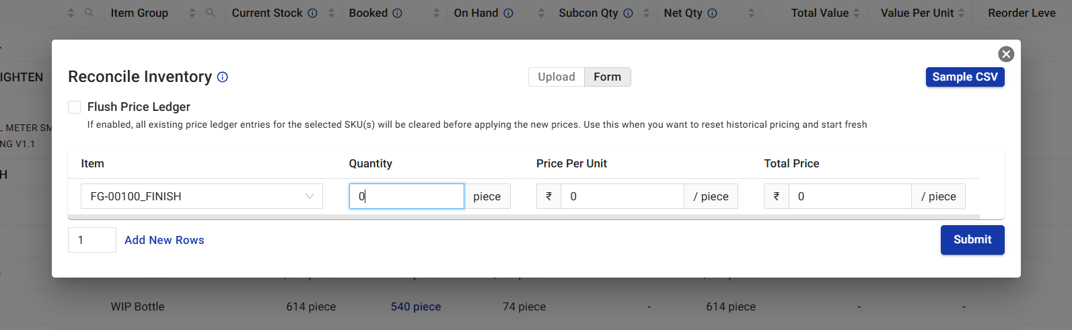Enable the Flush Price Ledger checkbox
The image size is (1072, 330).
click(x=75, y=107)
